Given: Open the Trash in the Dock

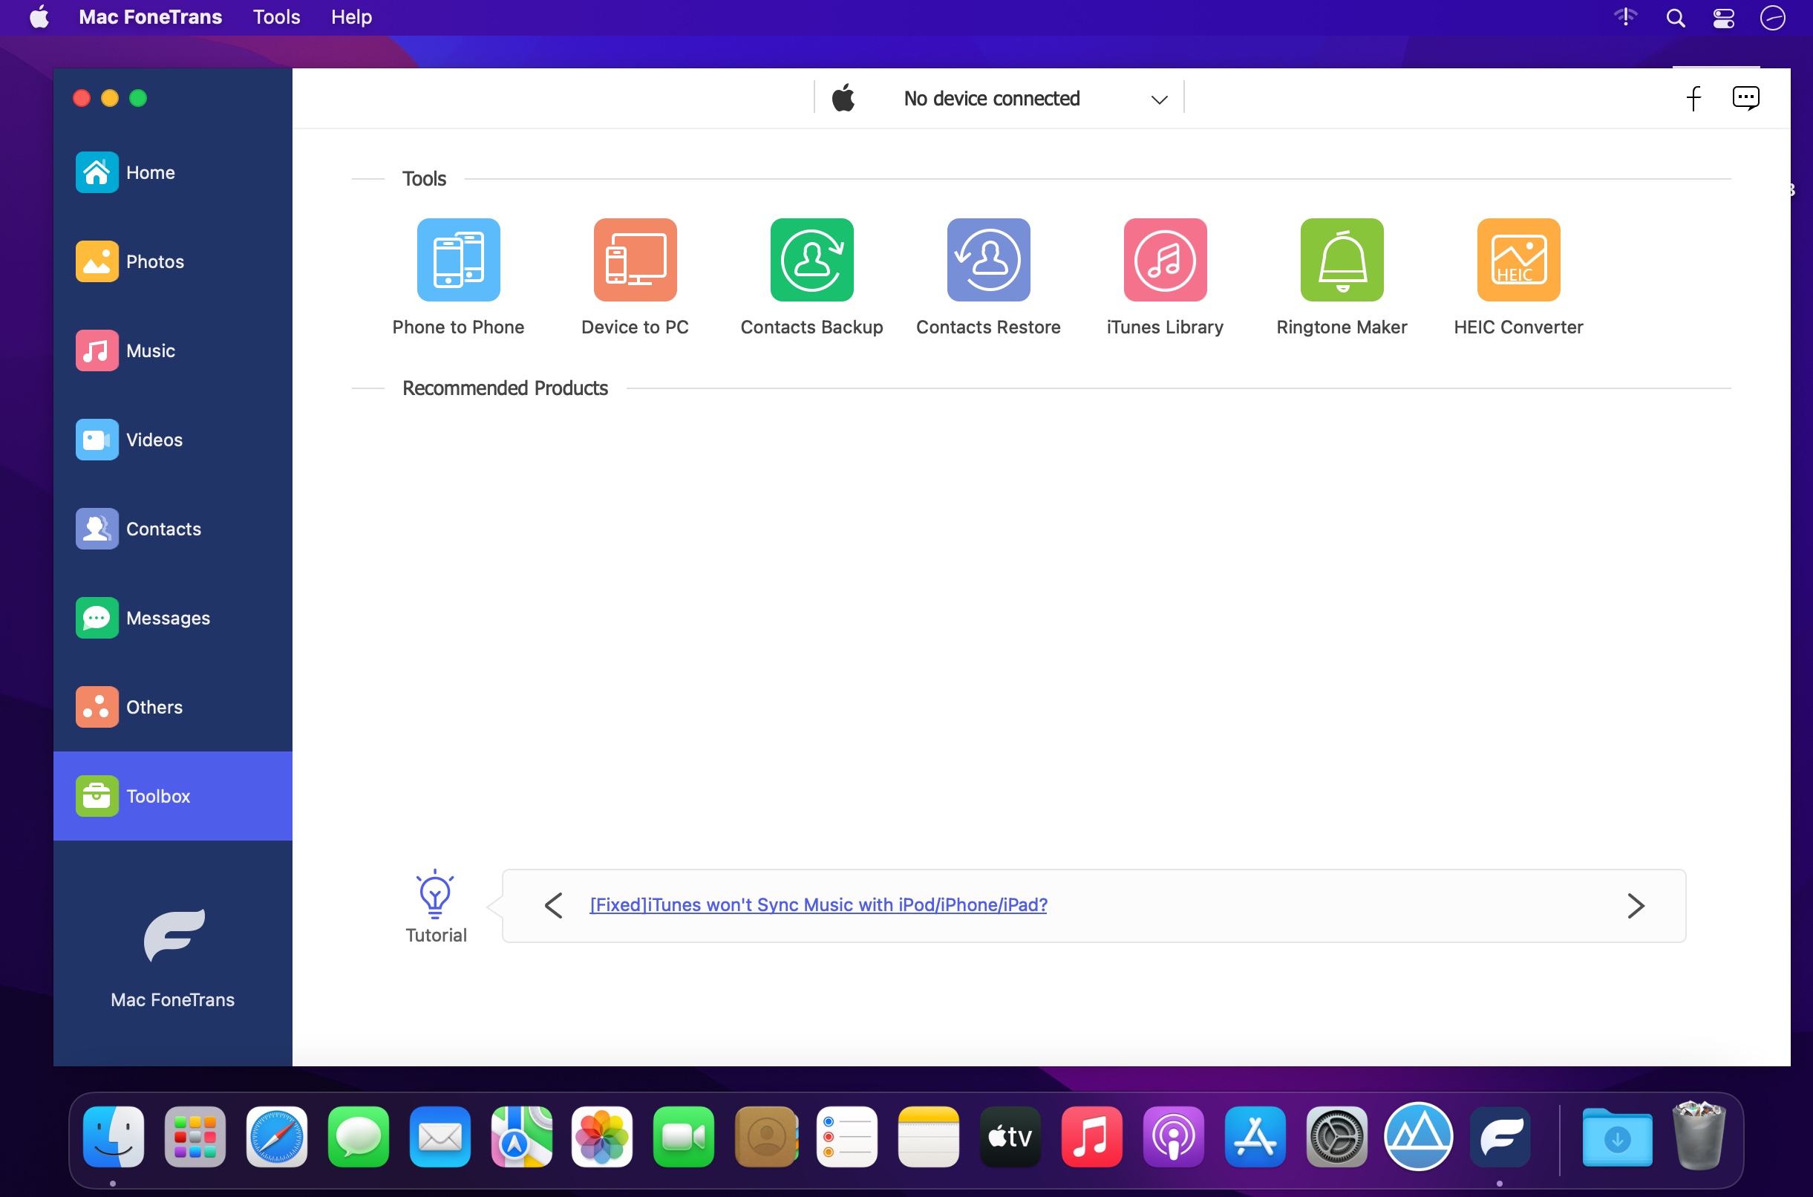Looking at the screenshot, I should point(1698,1135).
